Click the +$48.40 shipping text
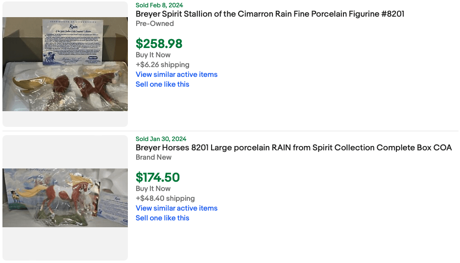 [165, 198]
